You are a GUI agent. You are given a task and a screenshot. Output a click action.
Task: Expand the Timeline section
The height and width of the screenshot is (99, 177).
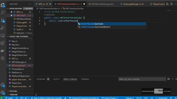(20, 95)
